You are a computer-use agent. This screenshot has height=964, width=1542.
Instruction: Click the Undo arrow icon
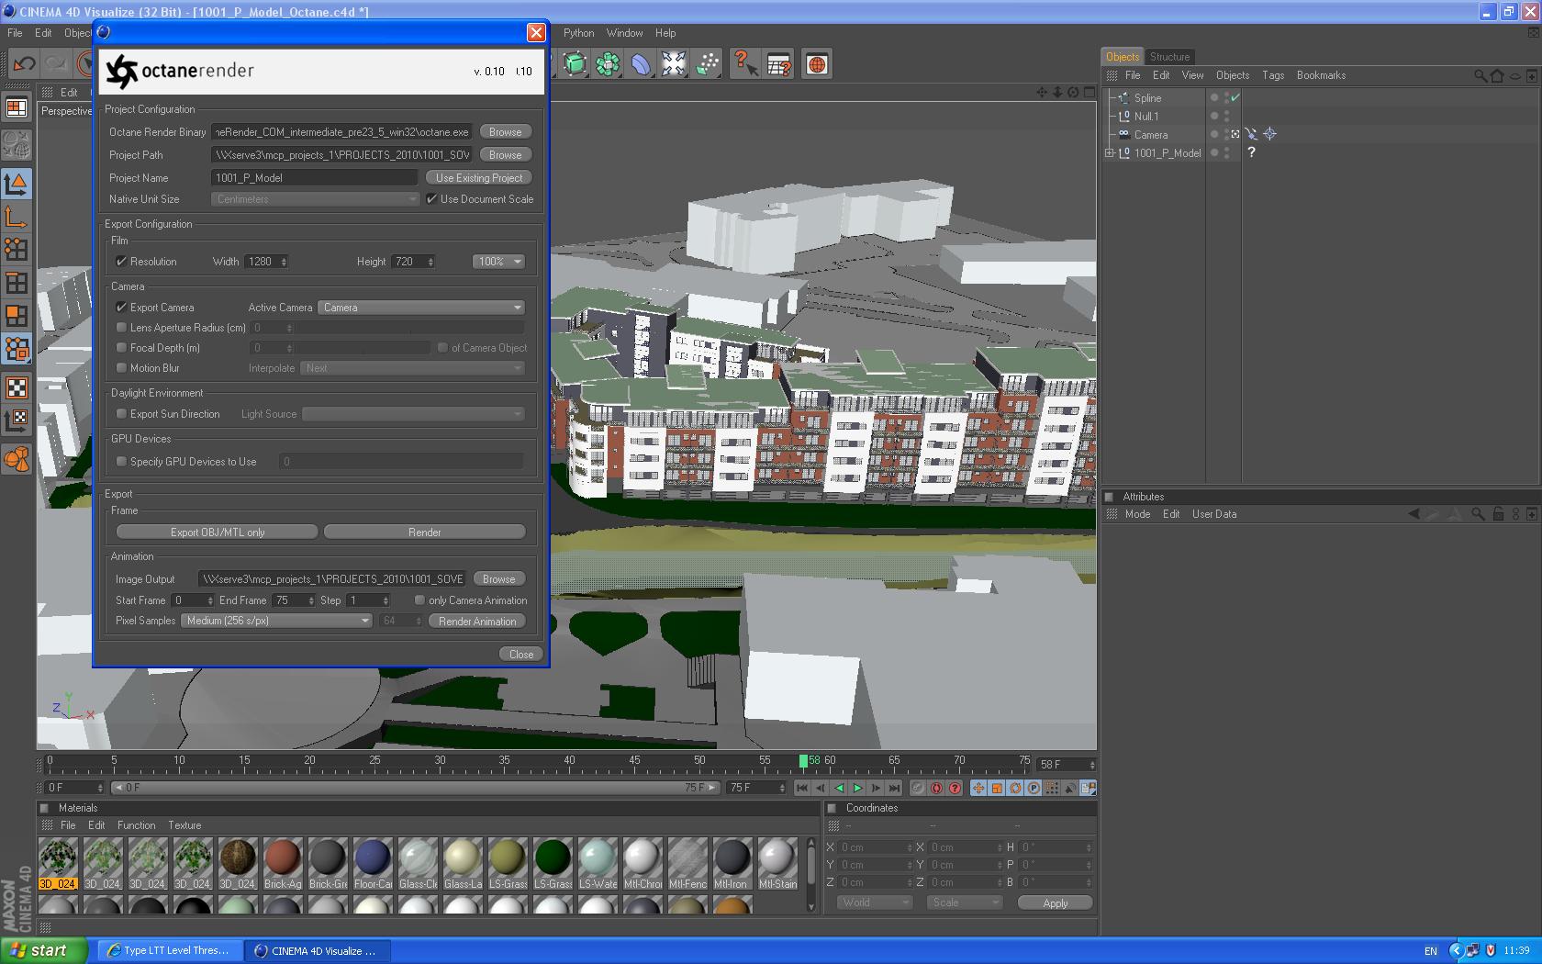pyautogui.click(x=25, y=64)
